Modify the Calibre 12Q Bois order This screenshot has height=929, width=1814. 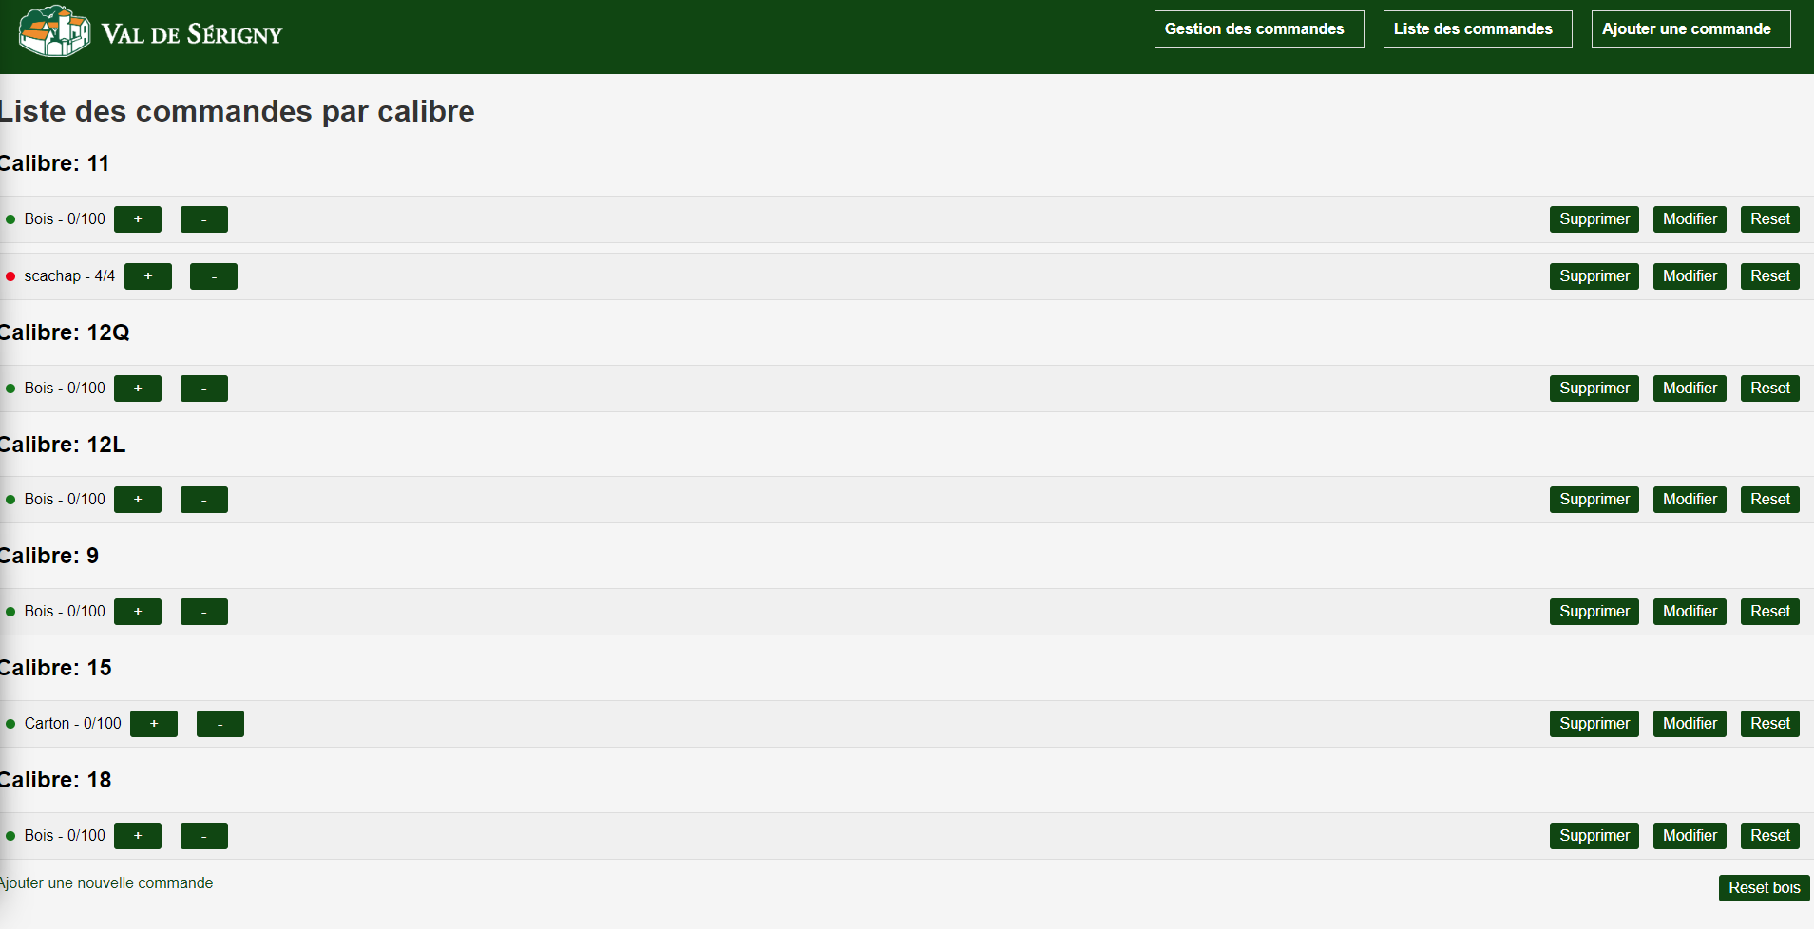[x=1689, y=389]
